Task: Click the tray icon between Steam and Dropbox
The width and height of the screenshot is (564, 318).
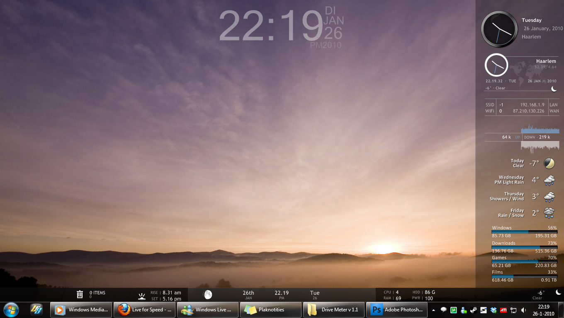Action: 483,310
